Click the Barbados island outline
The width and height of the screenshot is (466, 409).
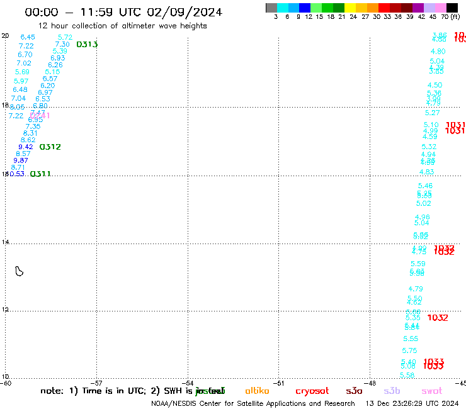19,271
